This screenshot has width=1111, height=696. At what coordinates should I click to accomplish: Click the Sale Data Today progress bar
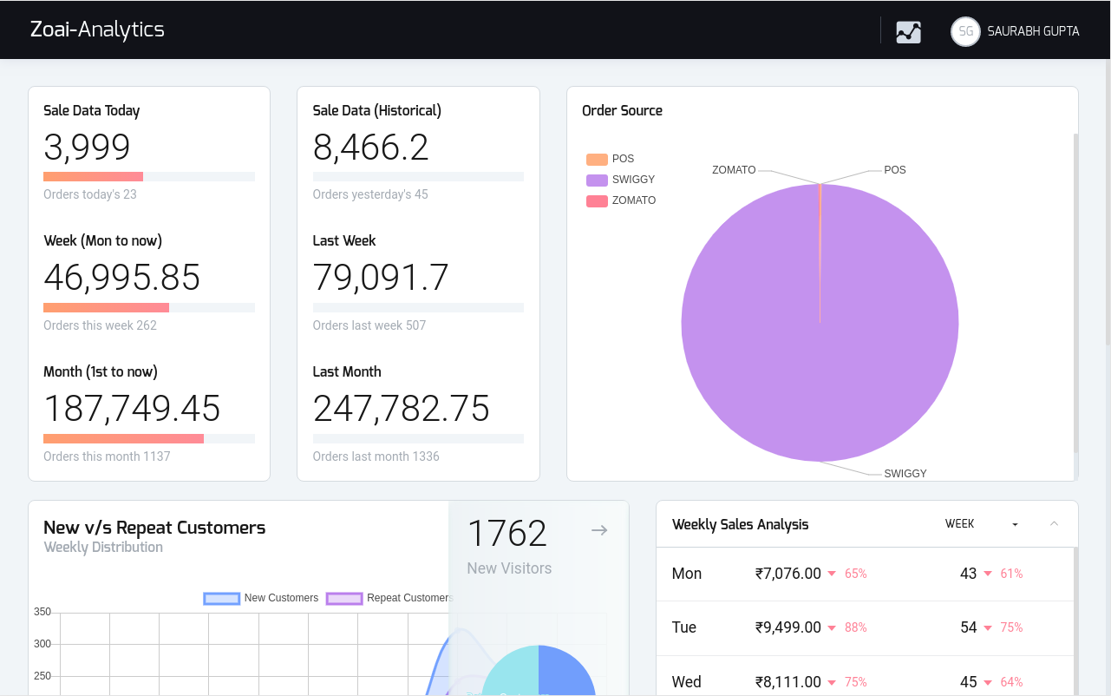(x=149, y=177)
